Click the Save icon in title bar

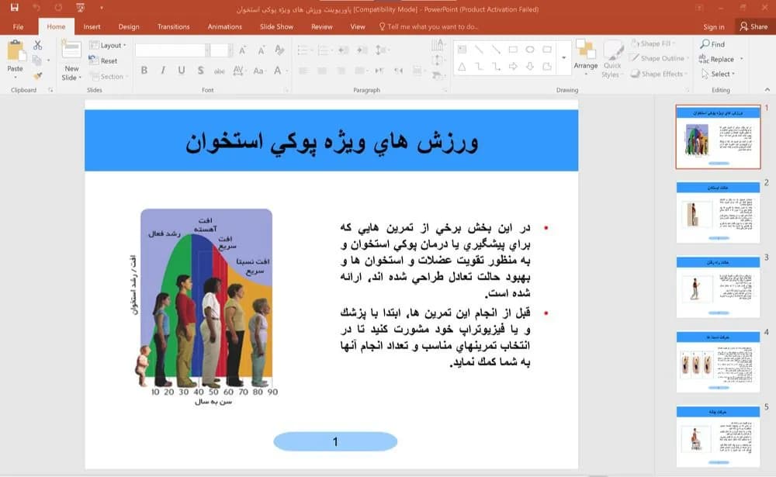[14, 8]
